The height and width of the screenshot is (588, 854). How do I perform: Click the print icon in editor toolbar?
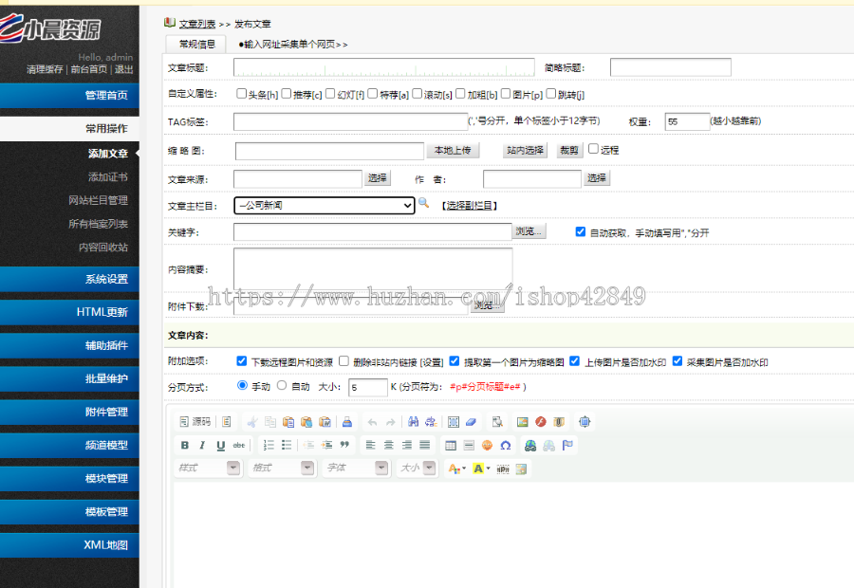pyautogui.click(x=347, y=422)
